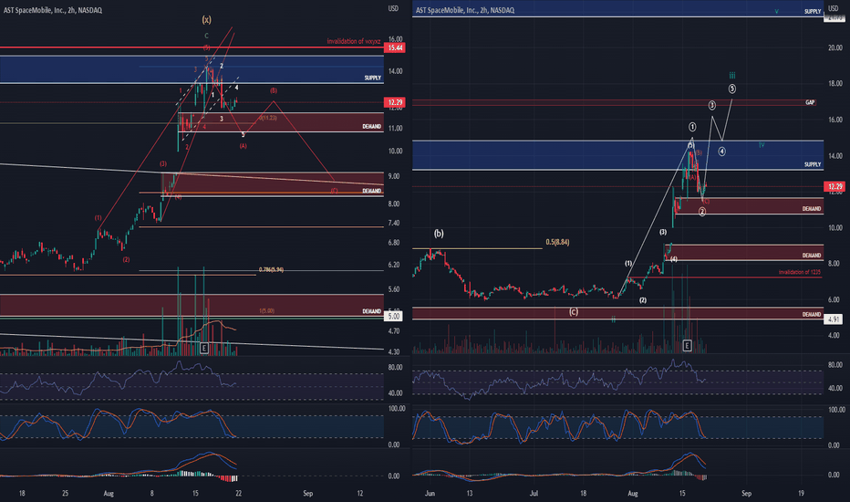Click the SUPPLY zone label on left chart
850x502 pixels.
[x=372, y=78]
